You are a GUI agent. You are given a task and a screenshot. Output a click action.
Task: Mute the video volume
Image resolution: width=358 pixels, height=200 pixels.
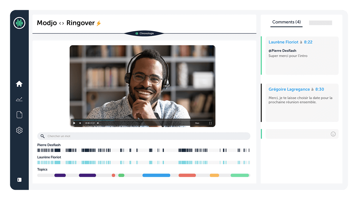click(x=98, y=123)
